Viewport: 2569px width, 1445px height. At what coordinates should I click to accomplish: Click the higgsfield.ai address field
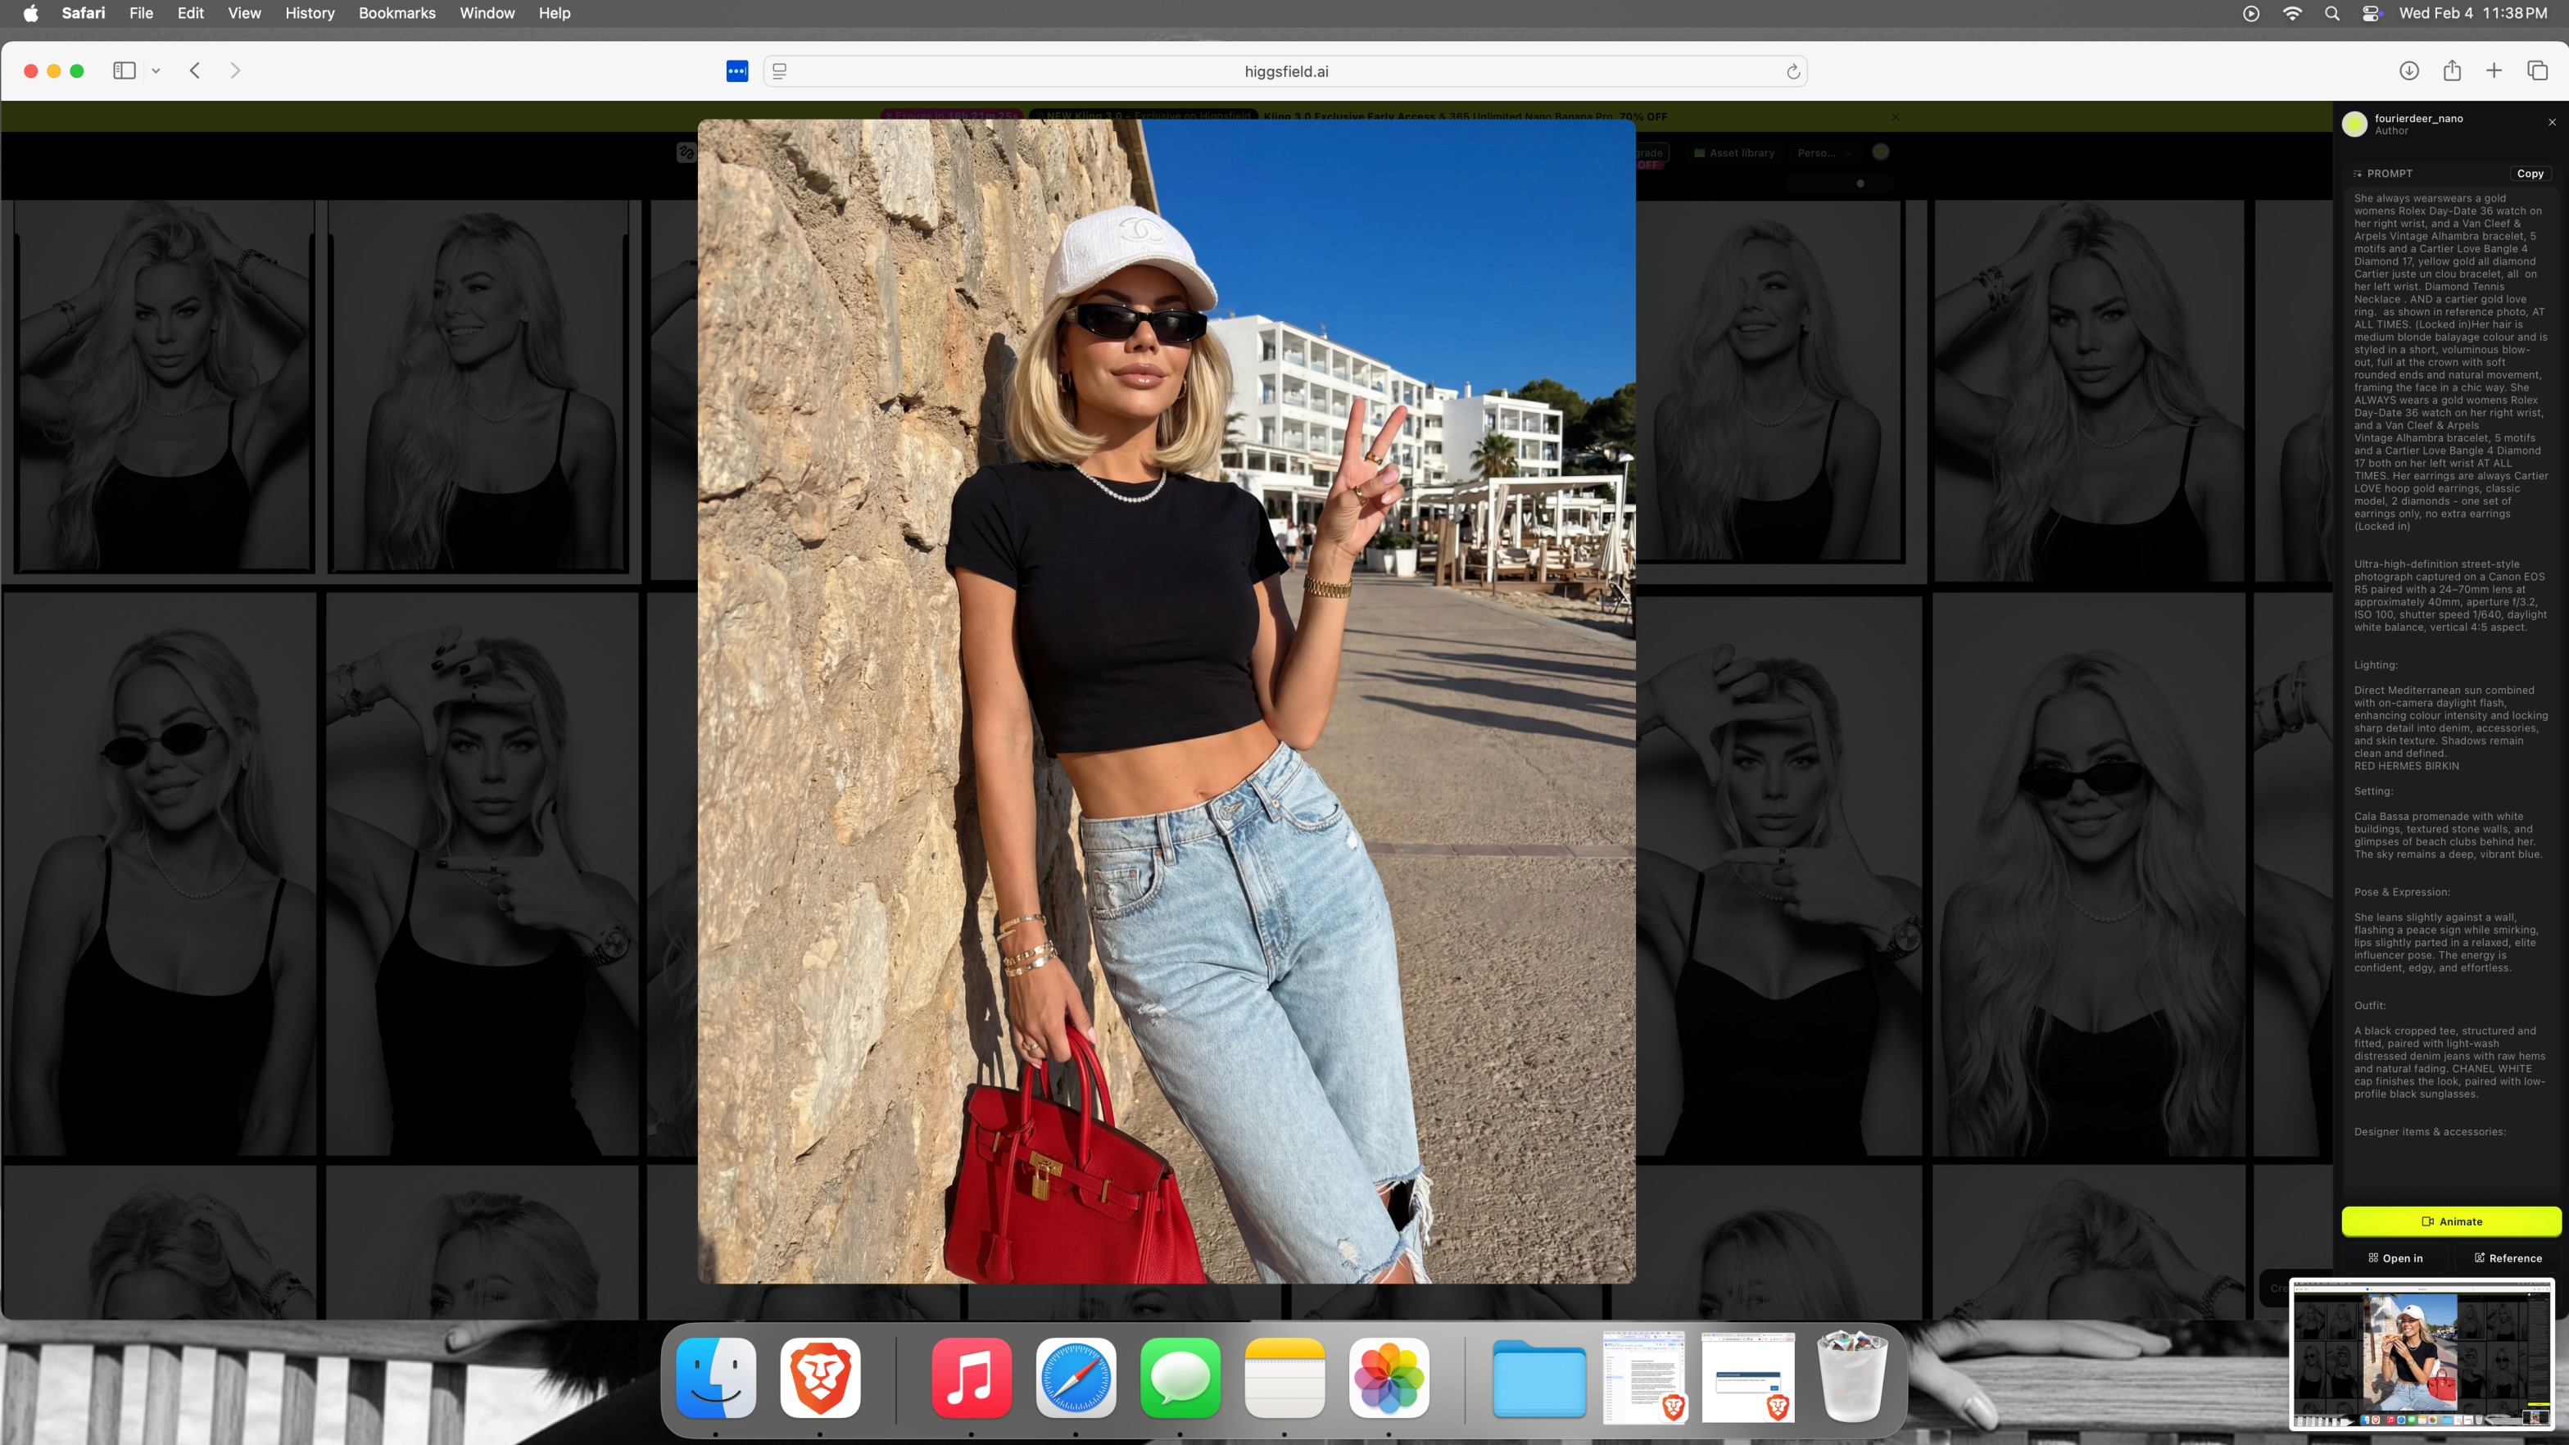tap(1285, 72)
